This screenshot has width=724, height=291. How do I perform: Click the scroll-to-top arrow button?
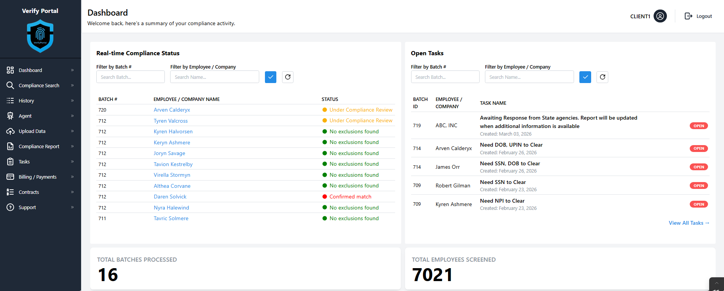click(716, 284)
